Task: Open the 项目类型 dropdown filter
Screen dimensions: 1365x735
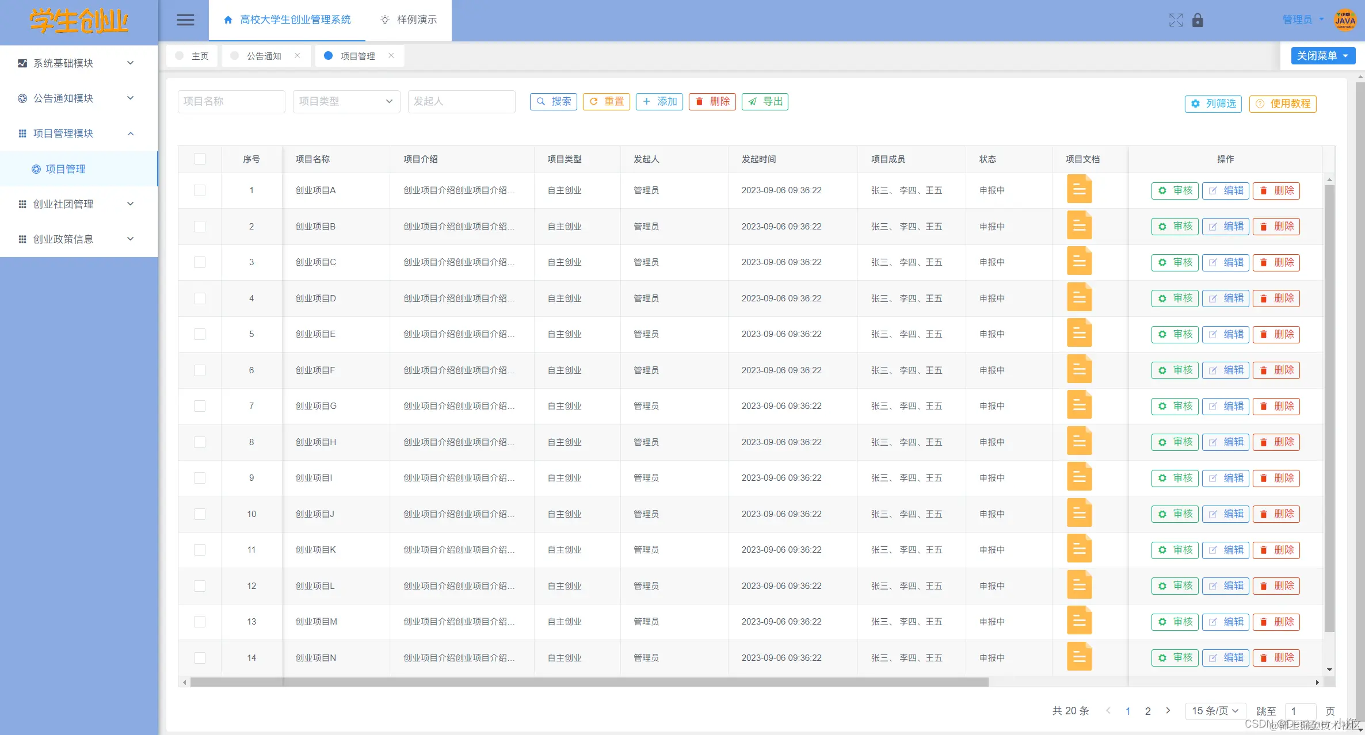Action: pos(346,101)
